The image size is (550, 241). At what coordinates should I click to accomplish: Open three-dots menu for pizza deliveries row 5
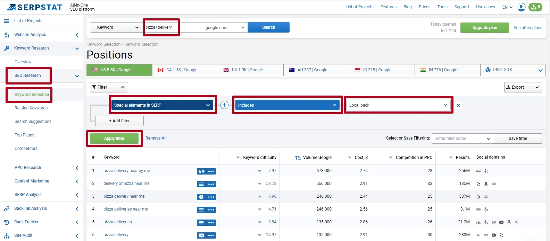coord(211,223)
